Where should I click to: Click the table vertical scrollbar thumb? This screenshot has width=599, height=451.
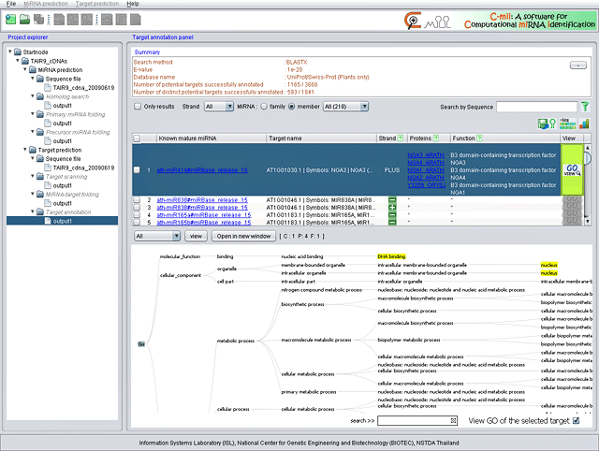pyautogui.click(x=587, y=158)
